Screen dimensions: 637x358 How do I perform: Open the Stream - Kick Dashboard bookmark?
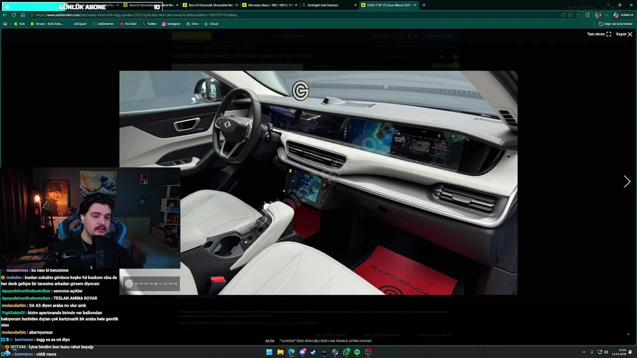[x=46, y=24]
